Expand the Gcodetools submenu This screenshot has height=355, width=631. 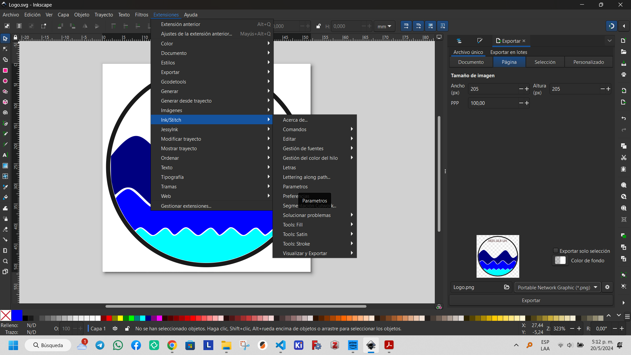(212, 82)
